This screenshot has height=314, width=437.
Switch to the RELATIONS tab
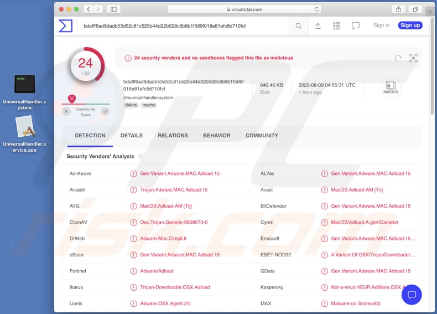[x=173, y=136]
